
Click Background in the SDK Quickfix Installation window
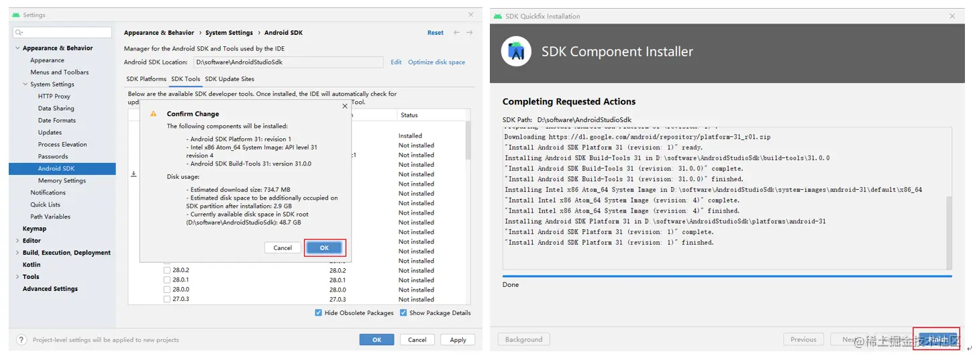pos(523,339)
